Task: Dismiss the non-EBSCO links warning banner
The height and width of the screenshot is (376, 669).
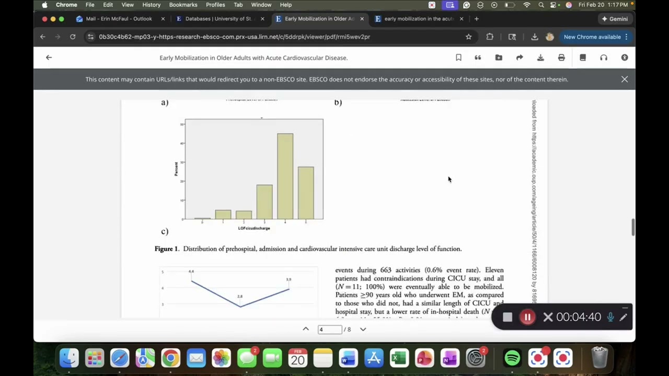Action: click(625, 79)
